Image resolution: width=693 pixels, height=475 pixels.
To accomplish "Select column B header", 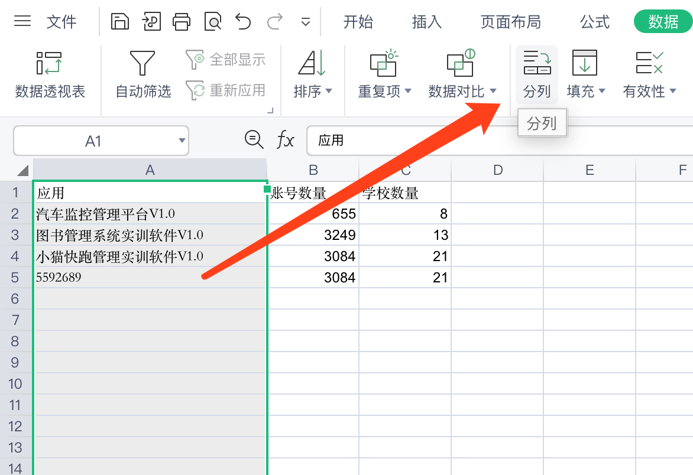I will point(313,170).
